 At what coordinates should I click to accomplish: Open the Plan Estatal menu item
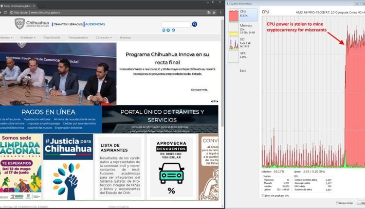pos(53,37)
